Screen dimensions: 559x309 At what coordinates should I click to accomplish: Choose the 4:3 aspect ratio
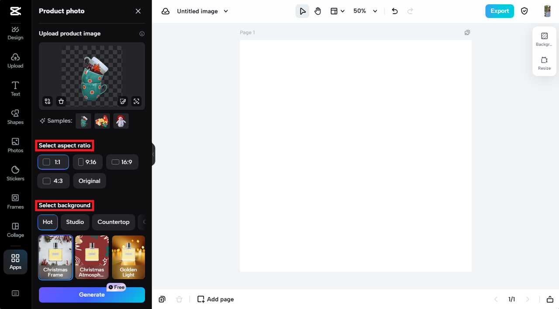[x=53, y=181]
